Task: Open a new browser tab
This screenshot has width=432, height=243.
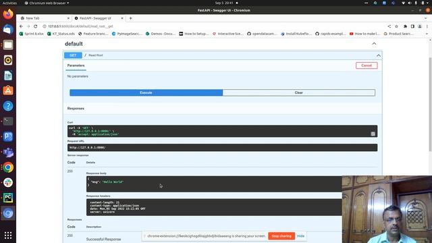Action: (x=130, y=18)
